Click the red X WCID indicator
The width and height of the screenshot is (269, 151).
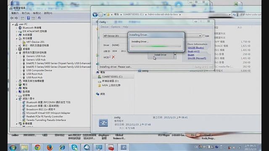[113, 57]
